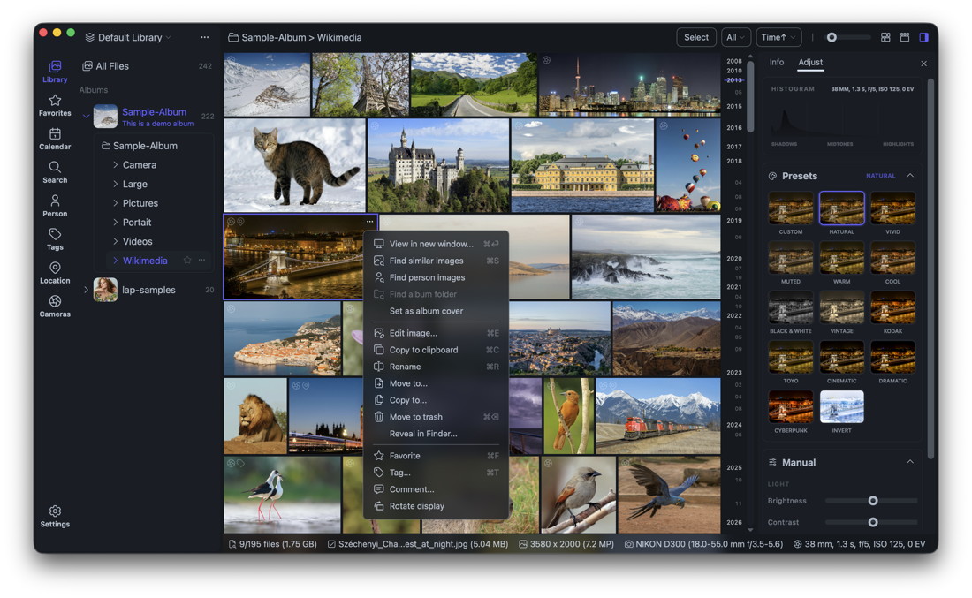Screen dimensions: 972x598
Task: Collapse the Presets section
Action: tap(909, 176)
